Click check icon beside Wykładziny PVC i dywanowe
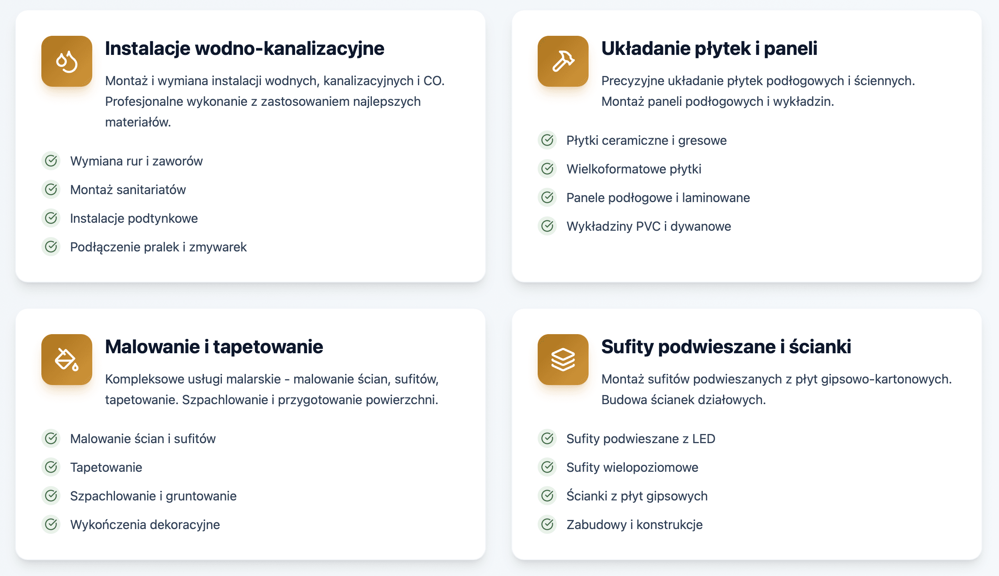The height and width of the screenshot is (576, 999). click(x=547, y=226)
